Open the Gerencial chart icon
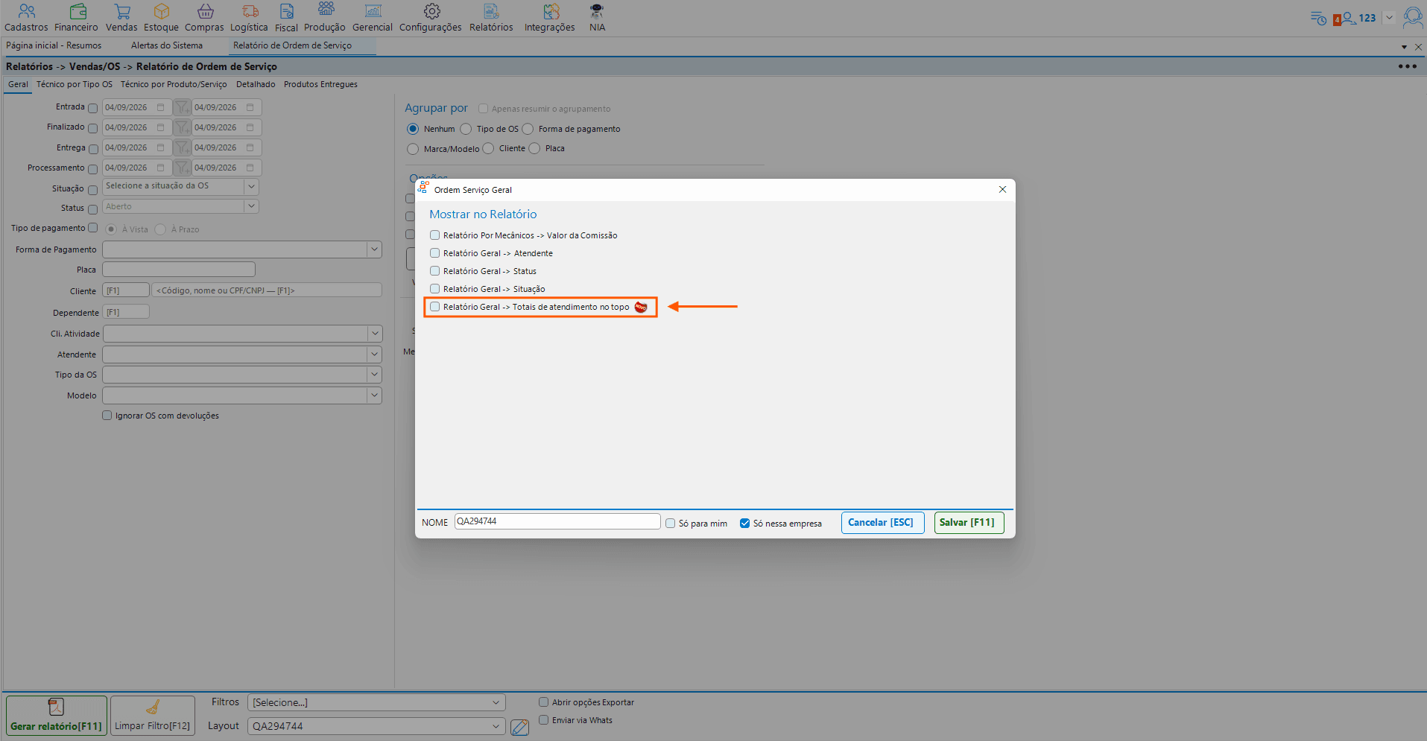 373,11
